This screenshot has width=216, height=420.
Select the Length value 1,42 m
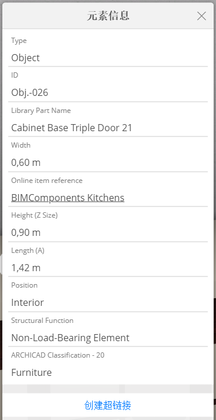26,268
